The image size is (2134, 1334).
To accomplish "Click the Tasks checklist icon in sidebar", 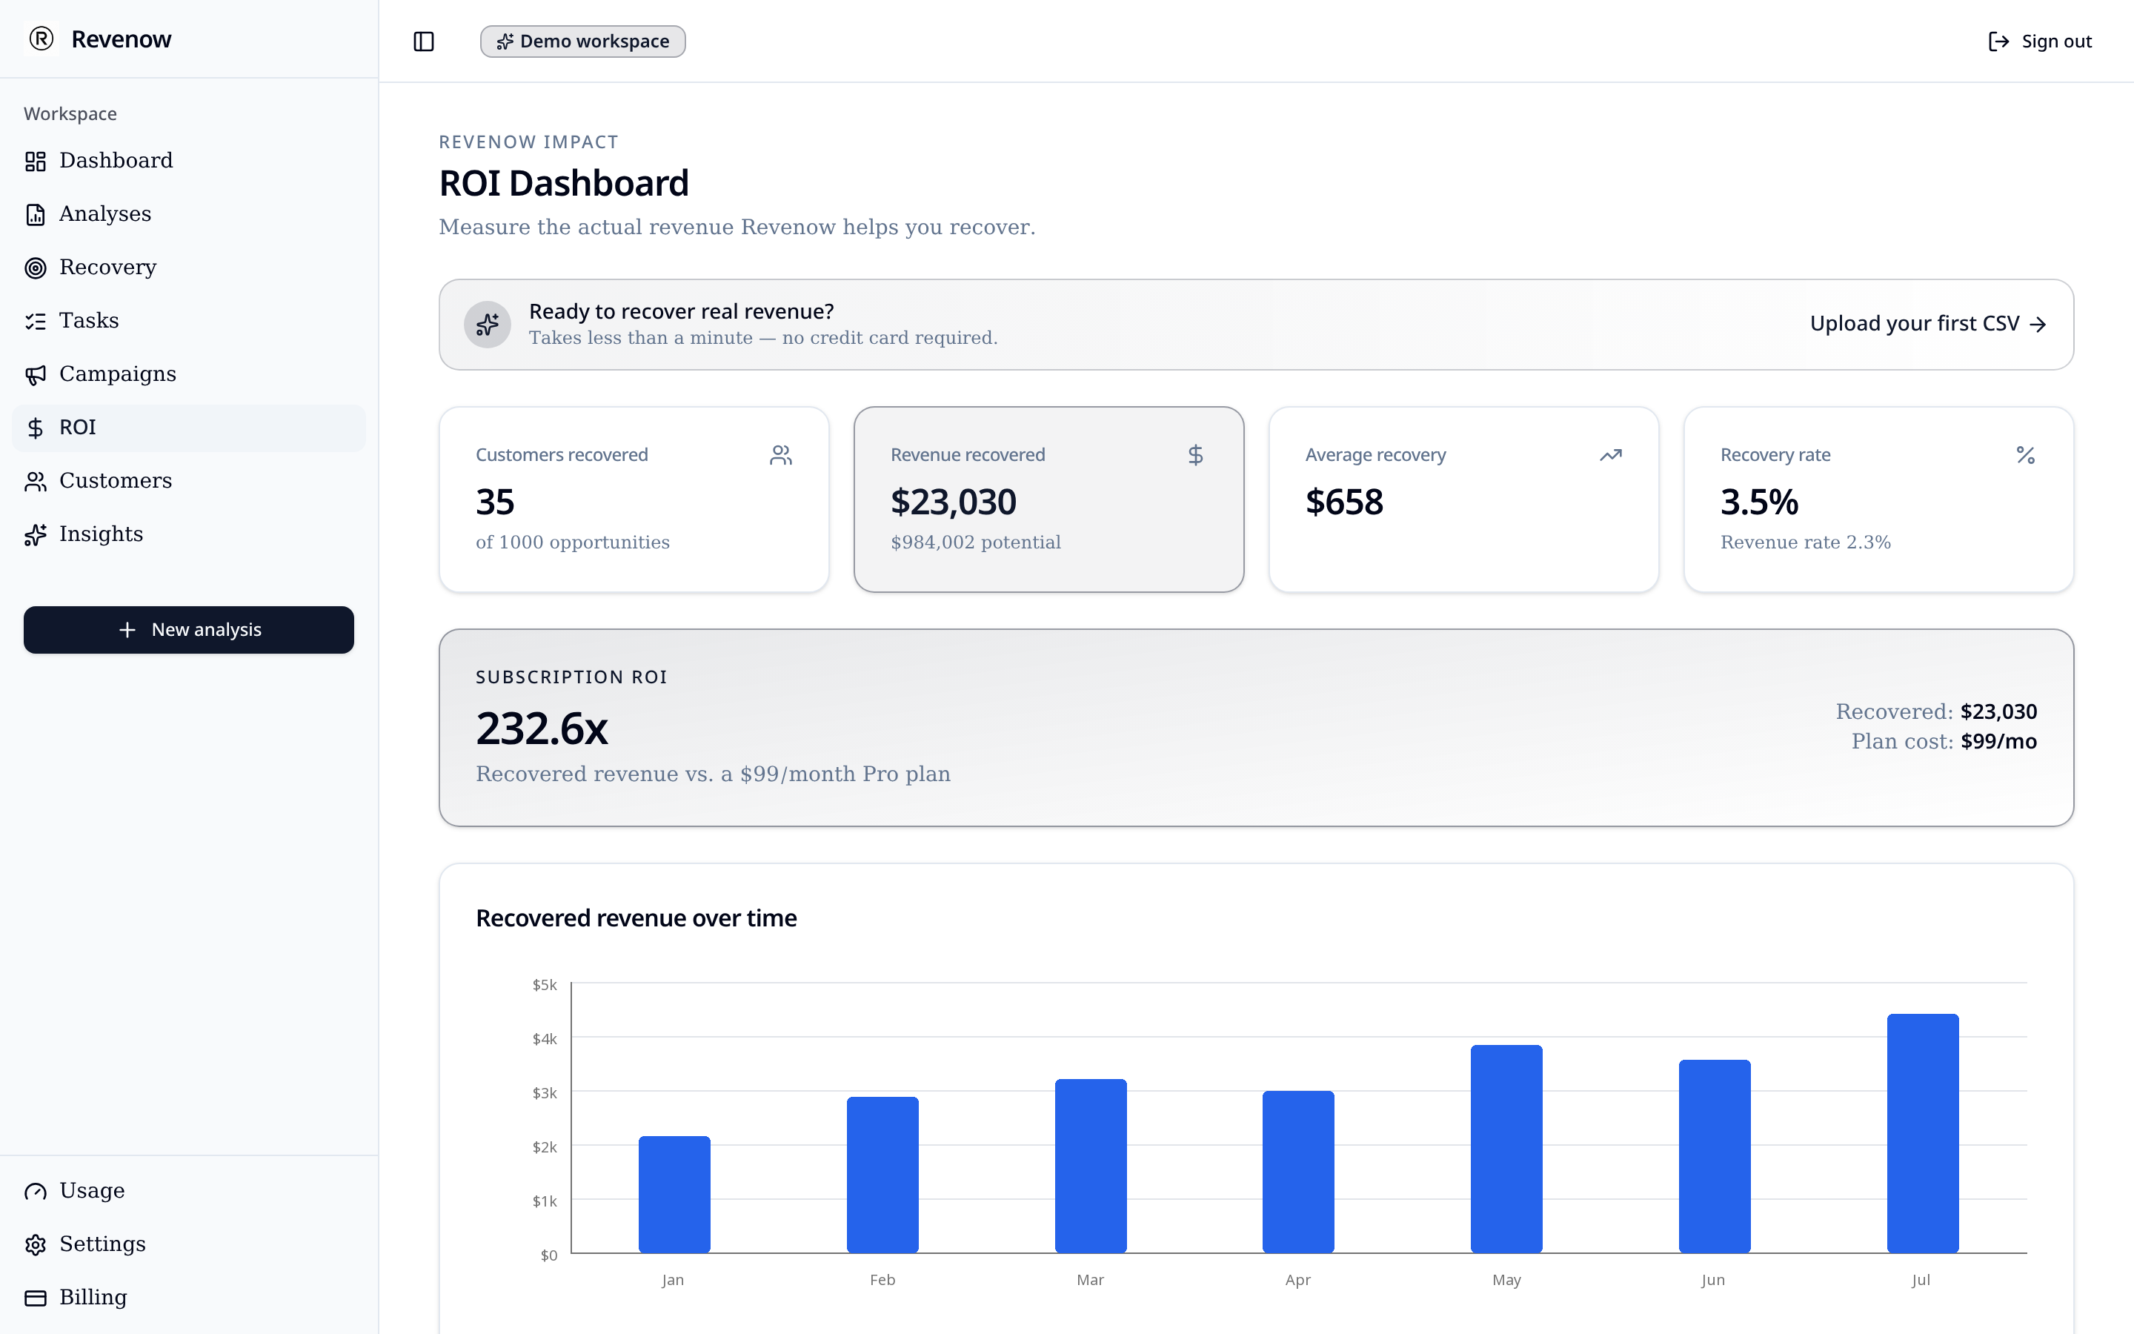I will coord(36,321).
